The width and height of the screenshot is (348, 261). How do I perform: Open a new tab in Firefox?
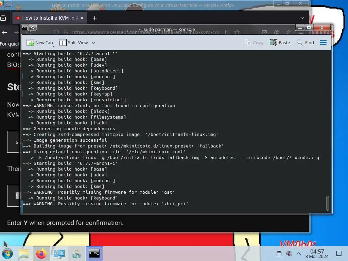click(x=94, y=18)
